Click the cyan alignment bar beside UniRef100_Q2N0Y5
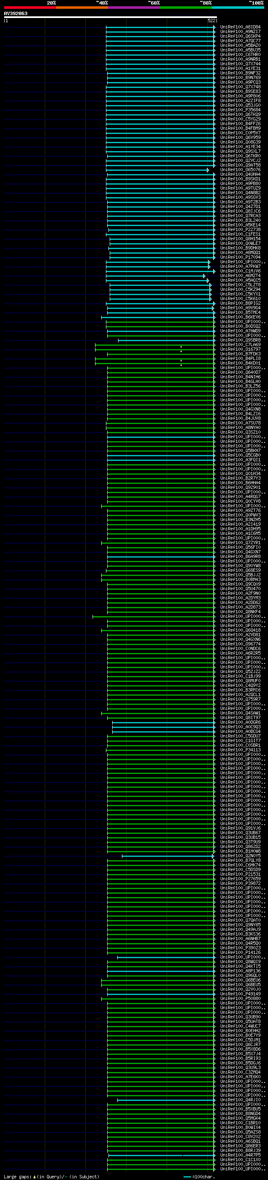This screenshot has width=268, height=1180. pyautogui.click(x=167, y=856)
